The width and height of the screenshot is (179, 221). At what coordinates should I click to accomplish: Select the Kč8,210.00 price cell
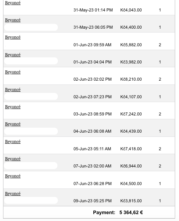coord(131,79)
